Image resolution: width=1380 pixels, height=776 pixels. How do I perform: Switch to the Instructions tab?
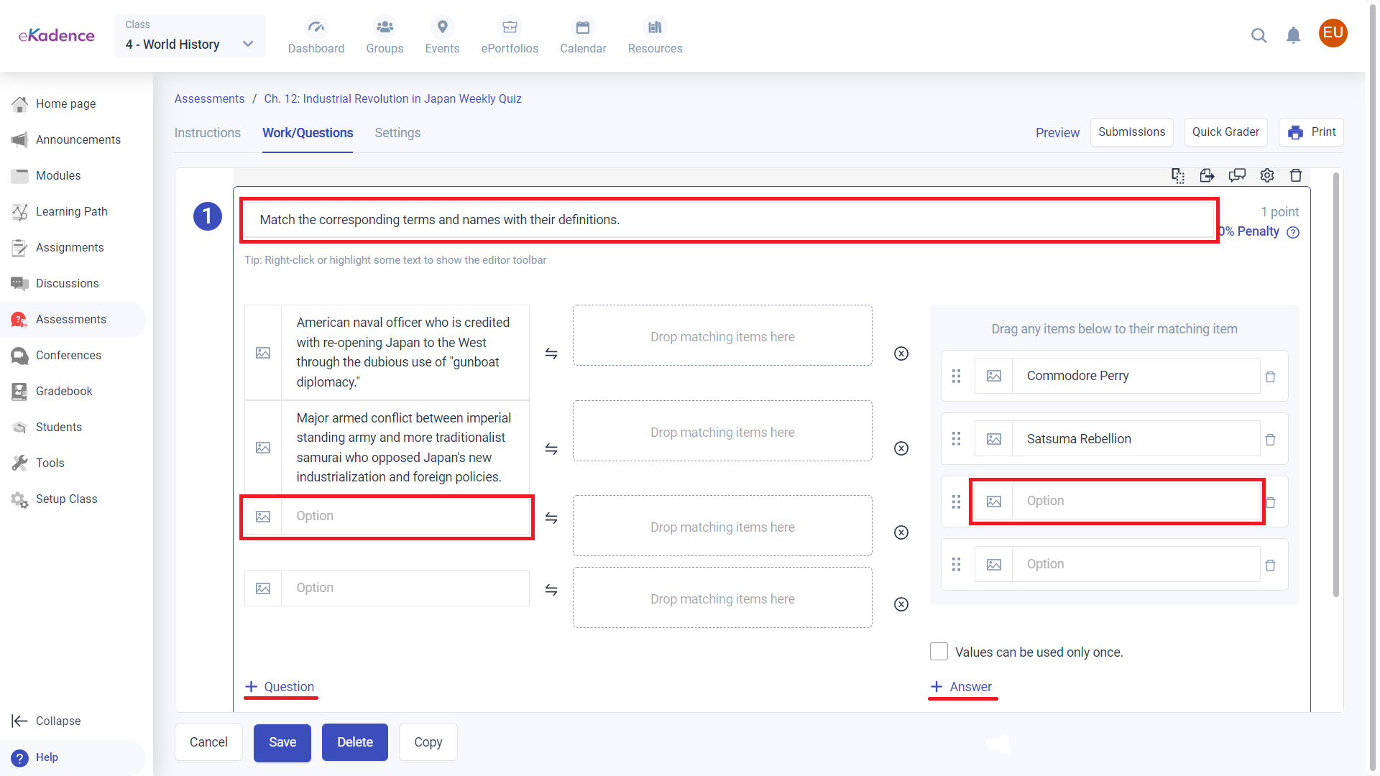(207, 133)
